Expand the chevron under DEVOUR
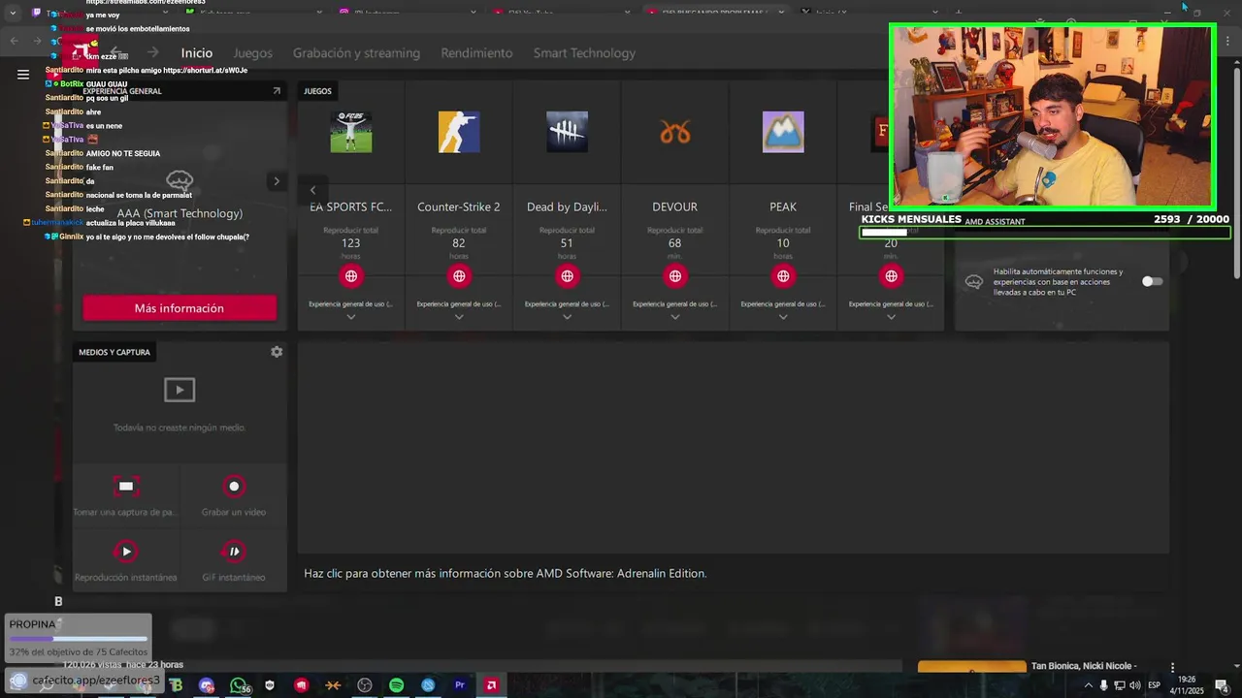Viewport: 1242px width, 698px height. tap(675, 317)
